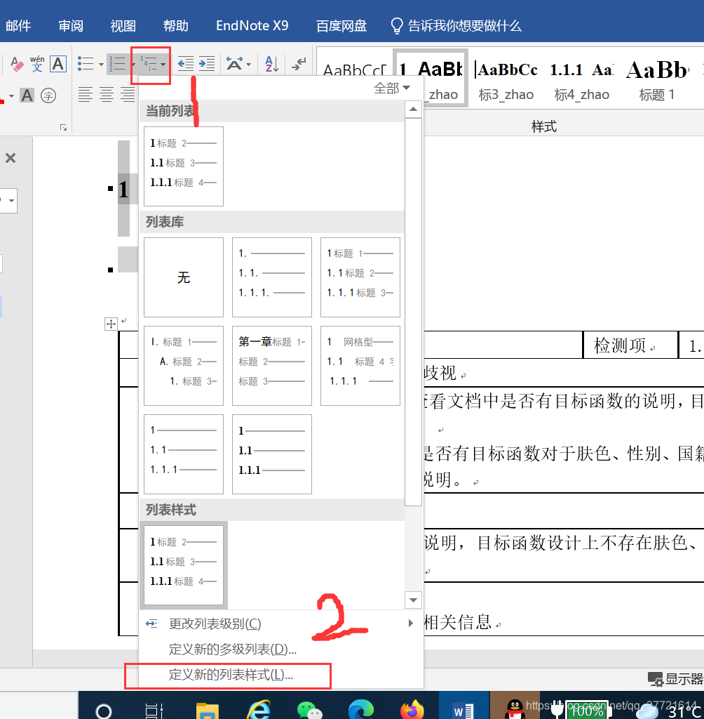Screen dimensions: 704x719
Task: Click the enclosed character icon
Action: pos(48,95)
